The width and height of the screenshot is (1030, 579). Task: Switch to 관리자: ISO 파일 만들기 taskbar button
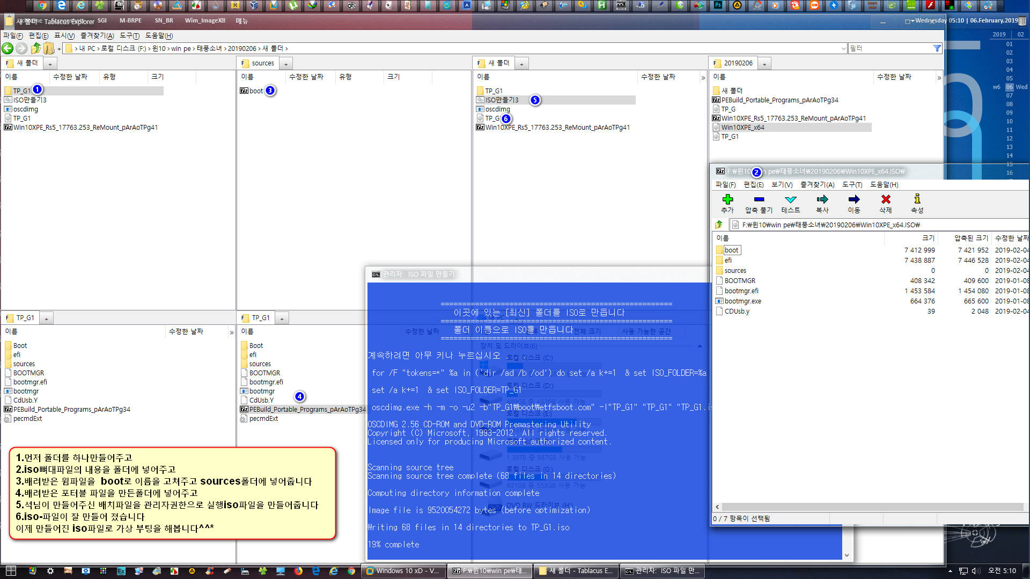click(x=663, y=571)
